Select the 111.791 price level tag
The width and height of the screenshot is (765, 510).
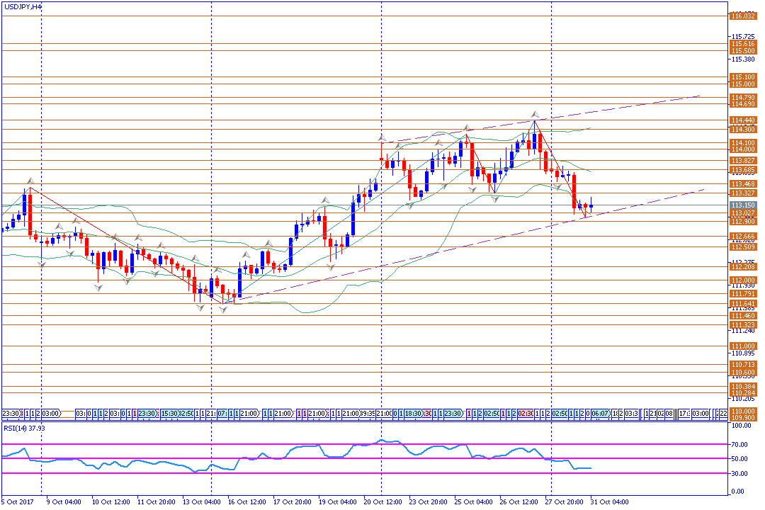pyautogui.click(x=743, y=294)
